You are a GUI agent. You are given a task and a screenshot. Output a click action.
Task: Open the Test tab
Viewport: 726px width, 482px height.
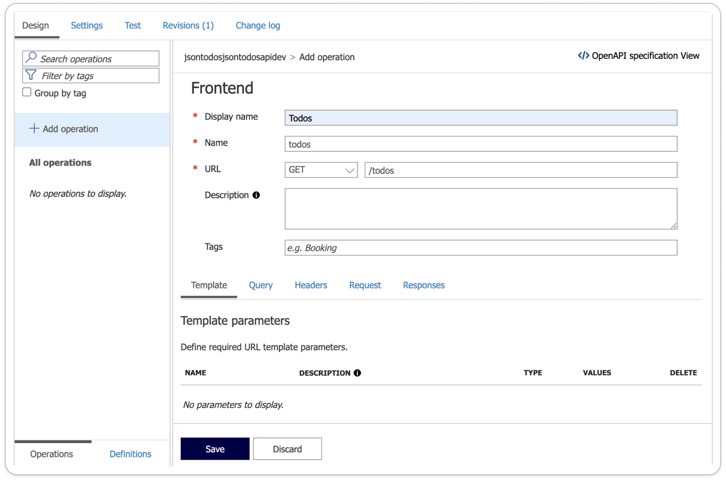point(133,26)
